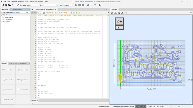Toggle the Show Hidden checkbox
This screenshot has height=108, width=193.
1,15
